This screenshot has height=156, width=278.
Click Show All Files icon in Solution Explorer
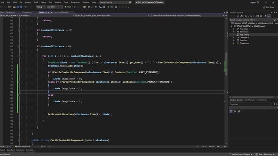click(261, 16)
